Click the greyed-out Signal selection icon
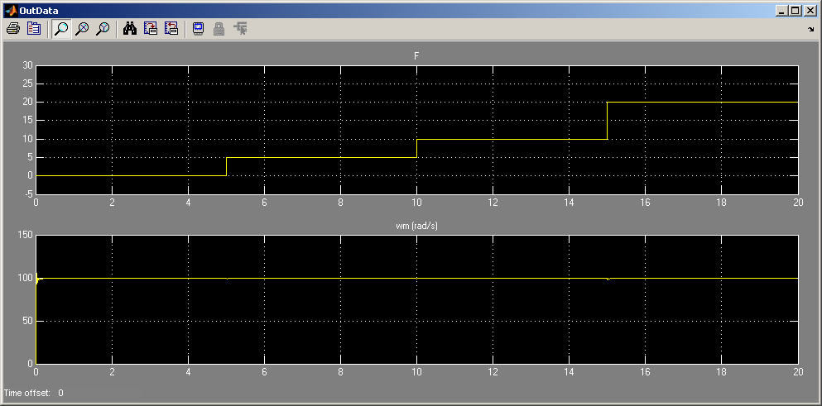 point(241,29)
